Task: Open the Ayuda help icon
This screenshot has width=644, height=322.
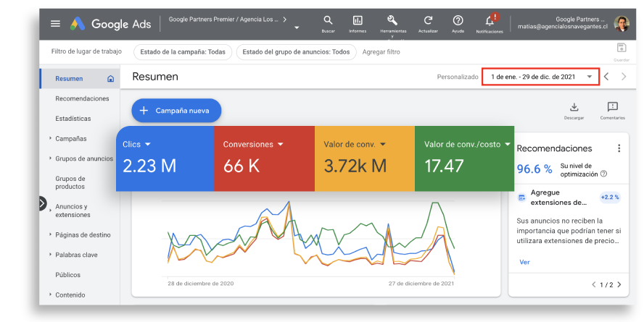Action: (458, 20)
